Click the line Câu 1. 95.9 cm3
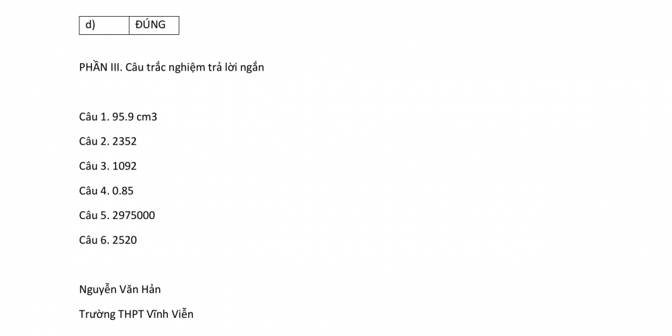This screenshot has width=672, height=336. 118,116
